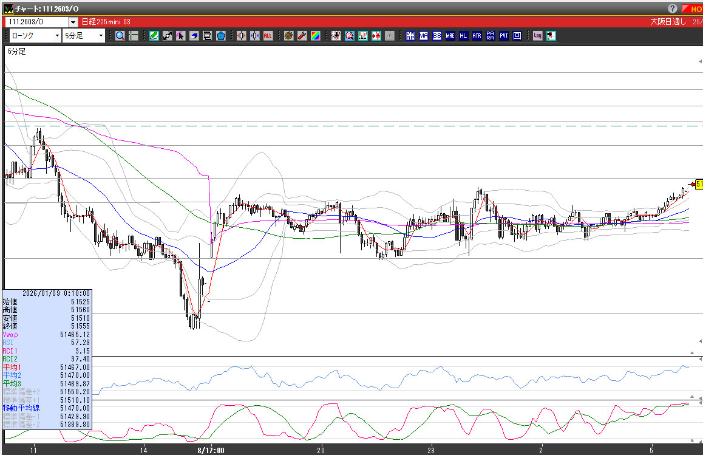Image resolution: width=703 pixels, height=455 pixels.
Task: Open the rainbow color settings icon
Action: 315,36
